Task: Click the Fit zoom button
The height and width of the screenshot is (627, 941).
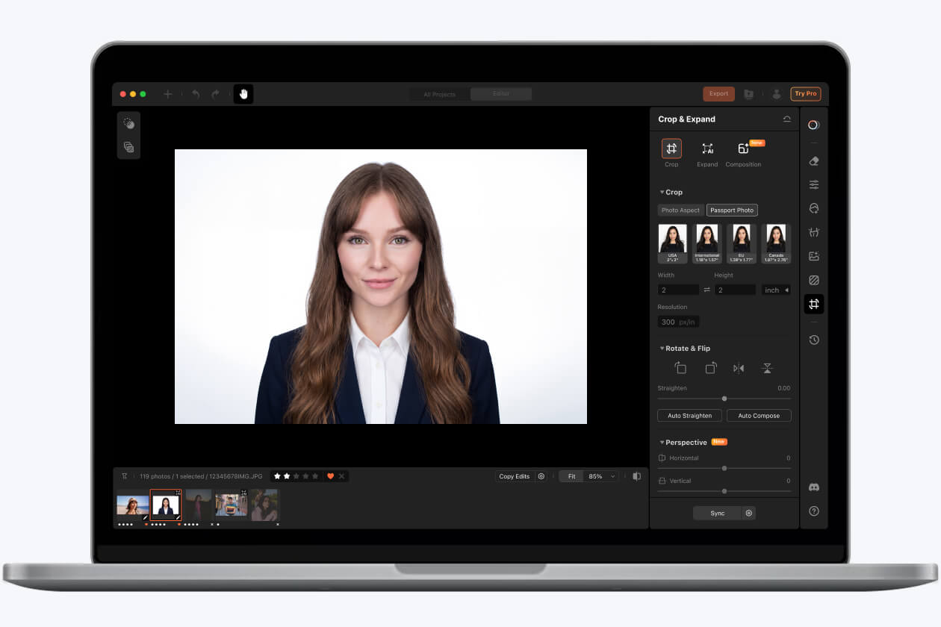Action: point(571,476)
